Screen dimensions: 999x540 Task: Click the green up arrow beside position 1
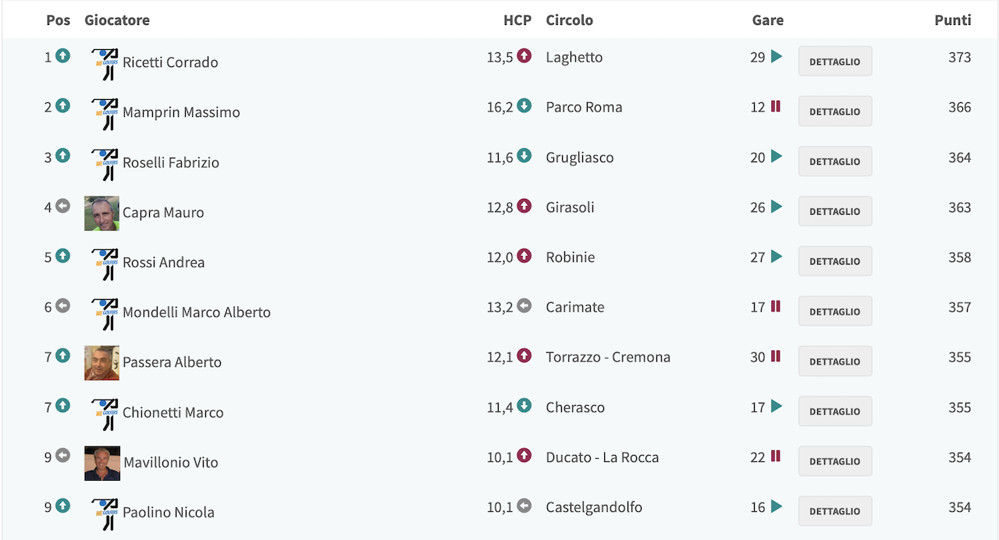click(x=62, y=56)
